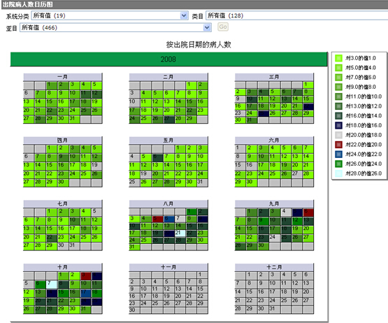
Task: Select the 2008 year header bar
Action: pyautogui.click(x=168, y=59)
